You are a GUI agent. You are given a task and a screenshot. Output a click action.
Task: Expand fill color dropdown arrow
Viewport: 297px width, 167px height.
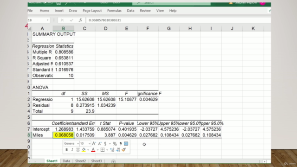(88, 150)
